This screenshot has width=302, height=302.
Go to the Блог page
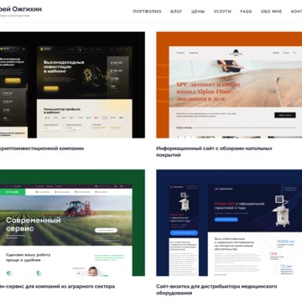pos(176,12)
